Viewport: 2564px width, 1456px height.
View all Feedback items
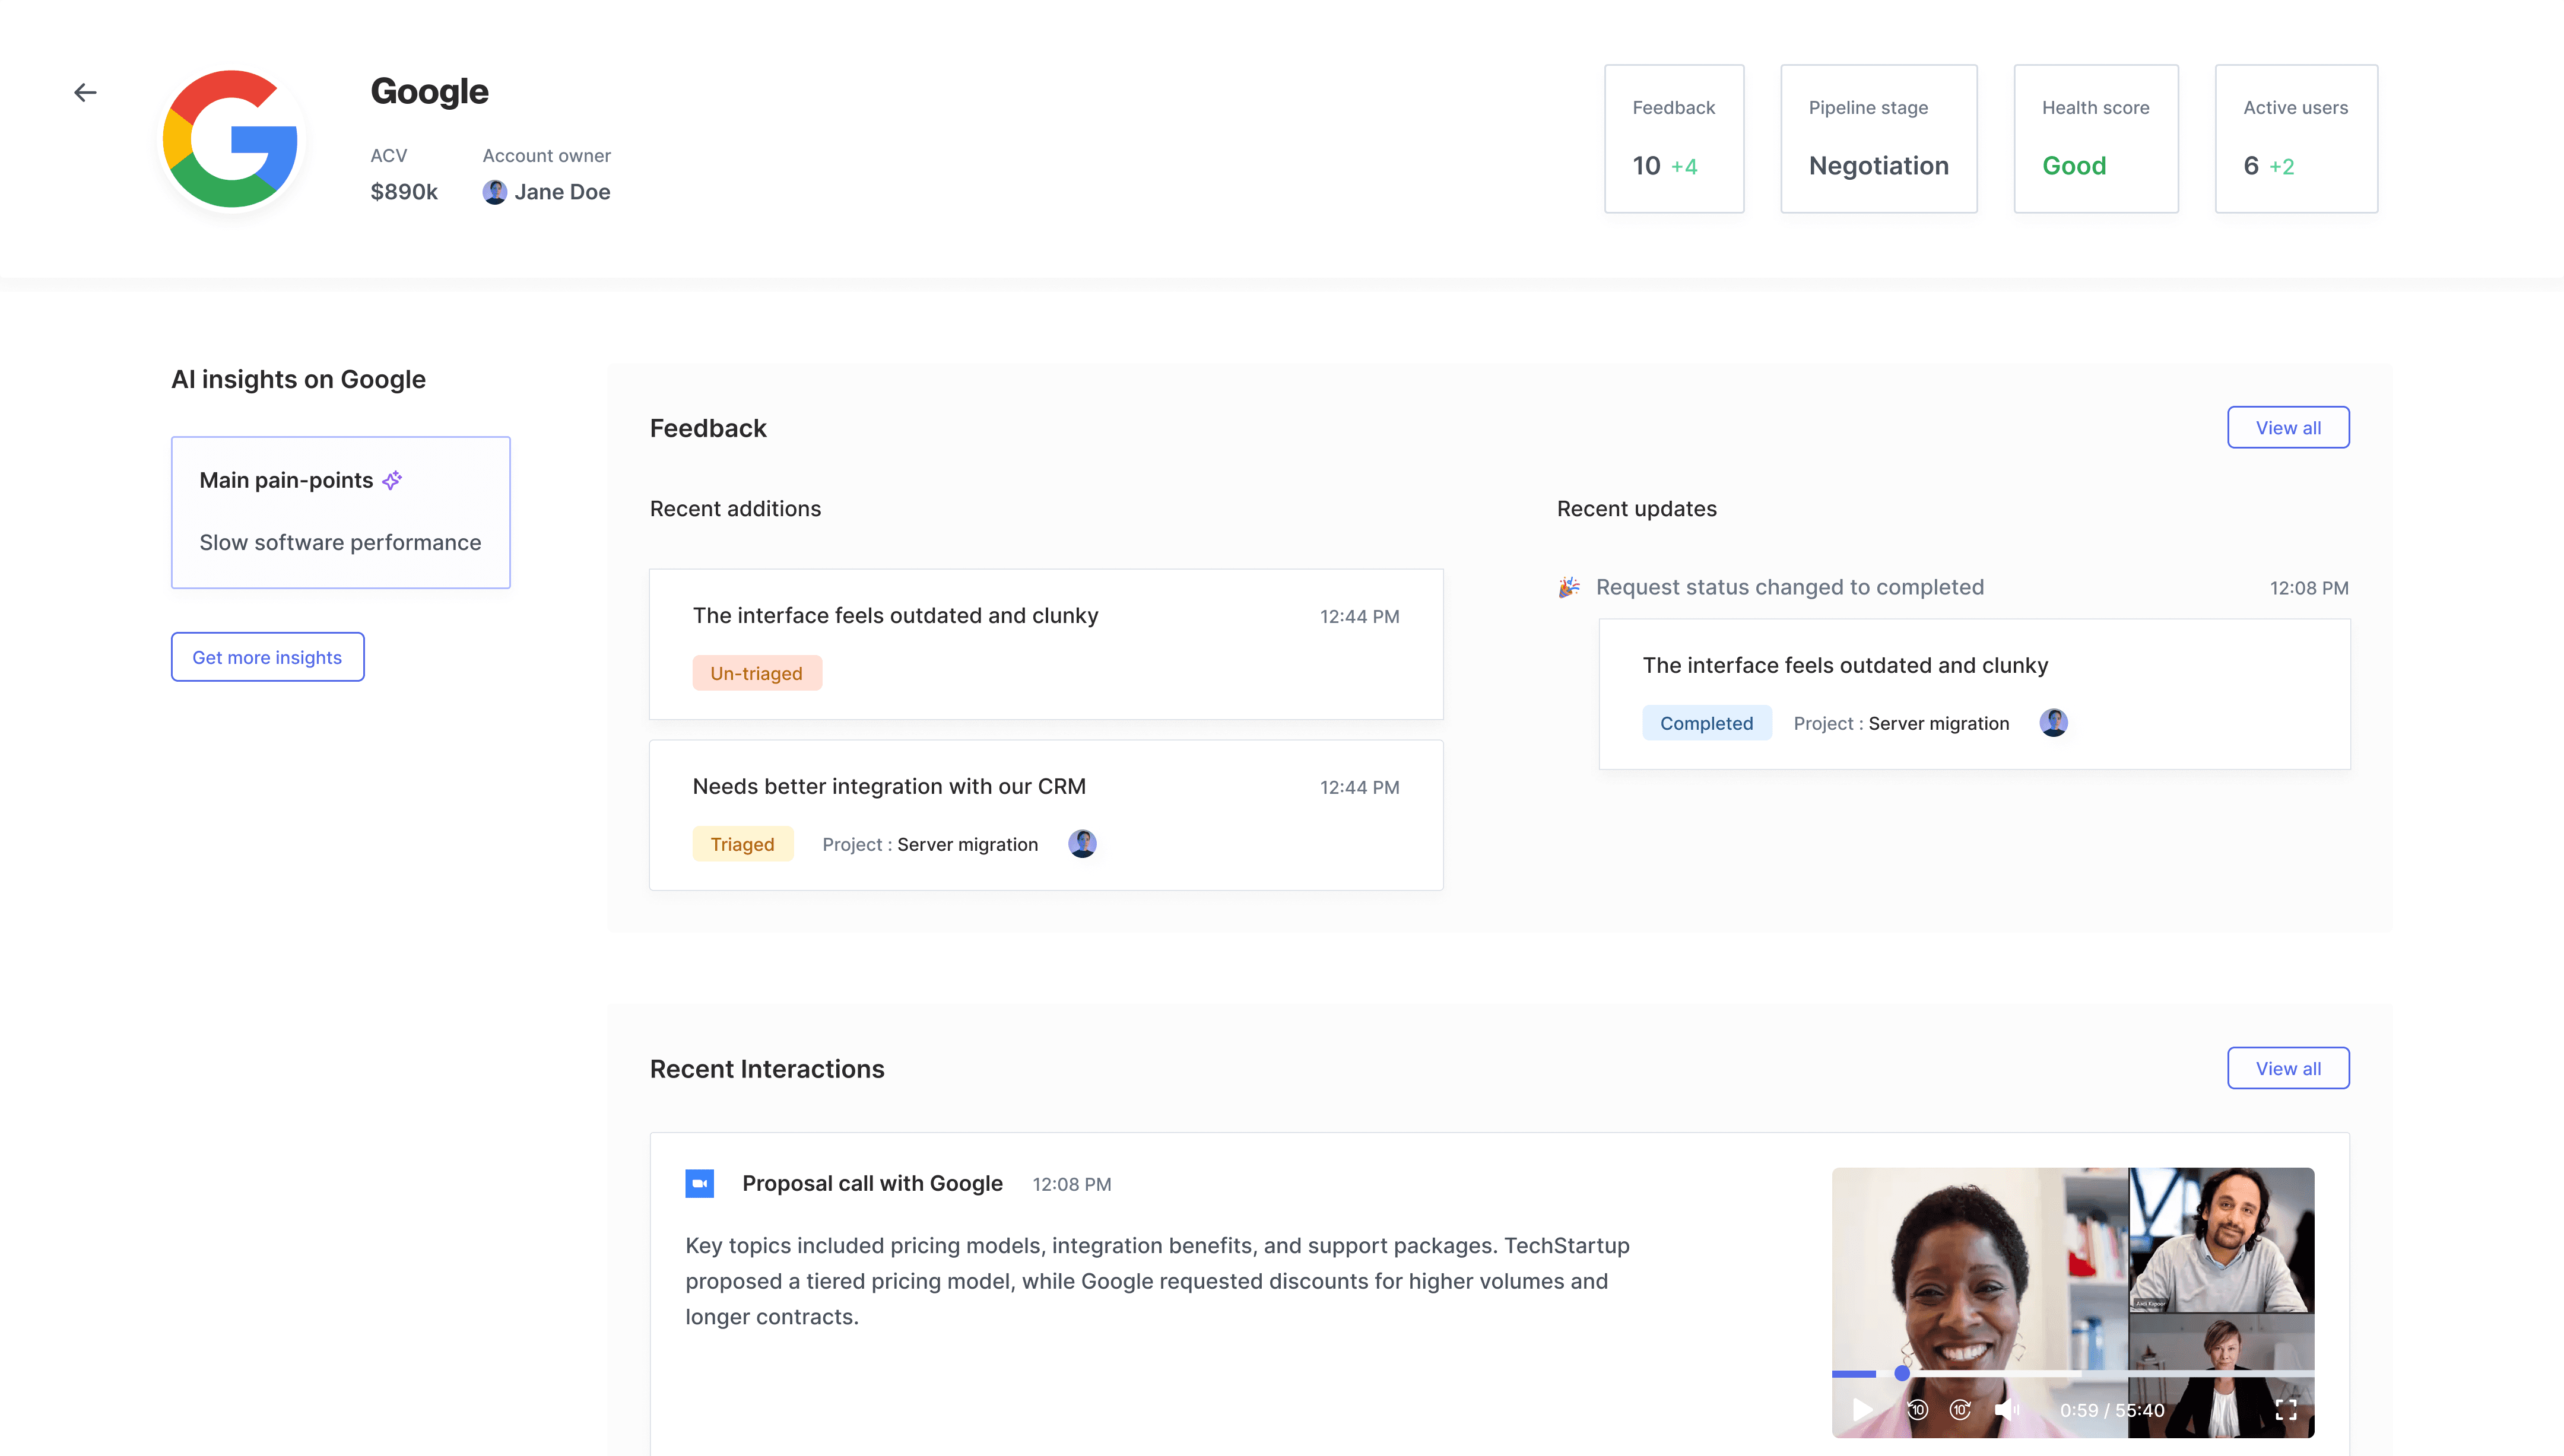(x=2288, y=428)
